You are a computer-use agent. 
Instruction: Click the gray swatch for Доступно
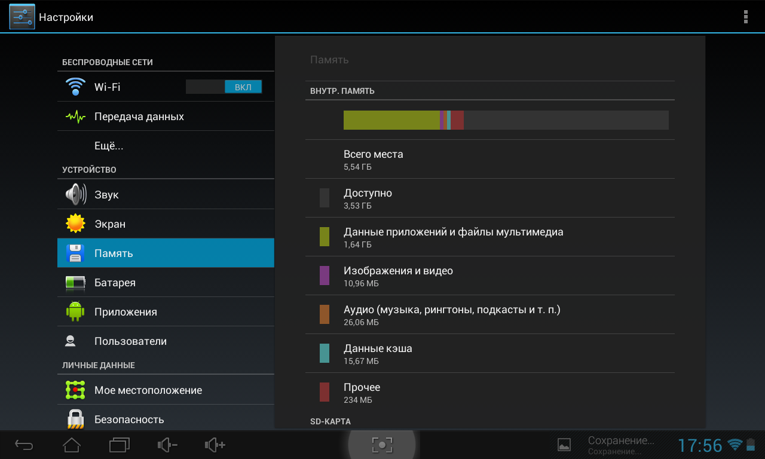pyautogui.click(x=325, y=198)
